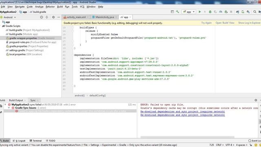The image size is (261, 147).
Task: Fold the buildTypes block in gutter
Action: 73,27
